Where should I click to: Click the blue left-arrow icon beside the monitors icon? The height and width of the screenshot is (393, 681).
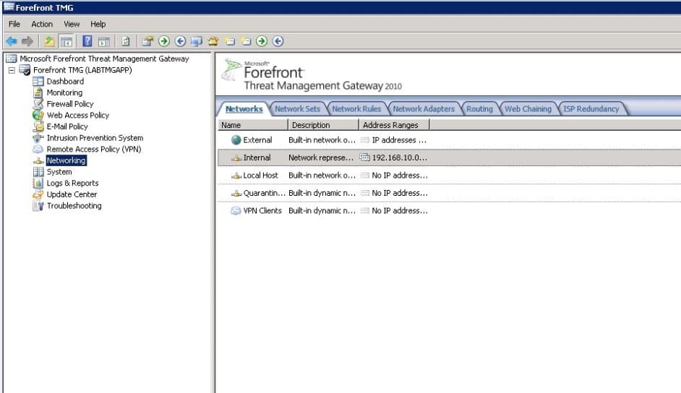180,41
